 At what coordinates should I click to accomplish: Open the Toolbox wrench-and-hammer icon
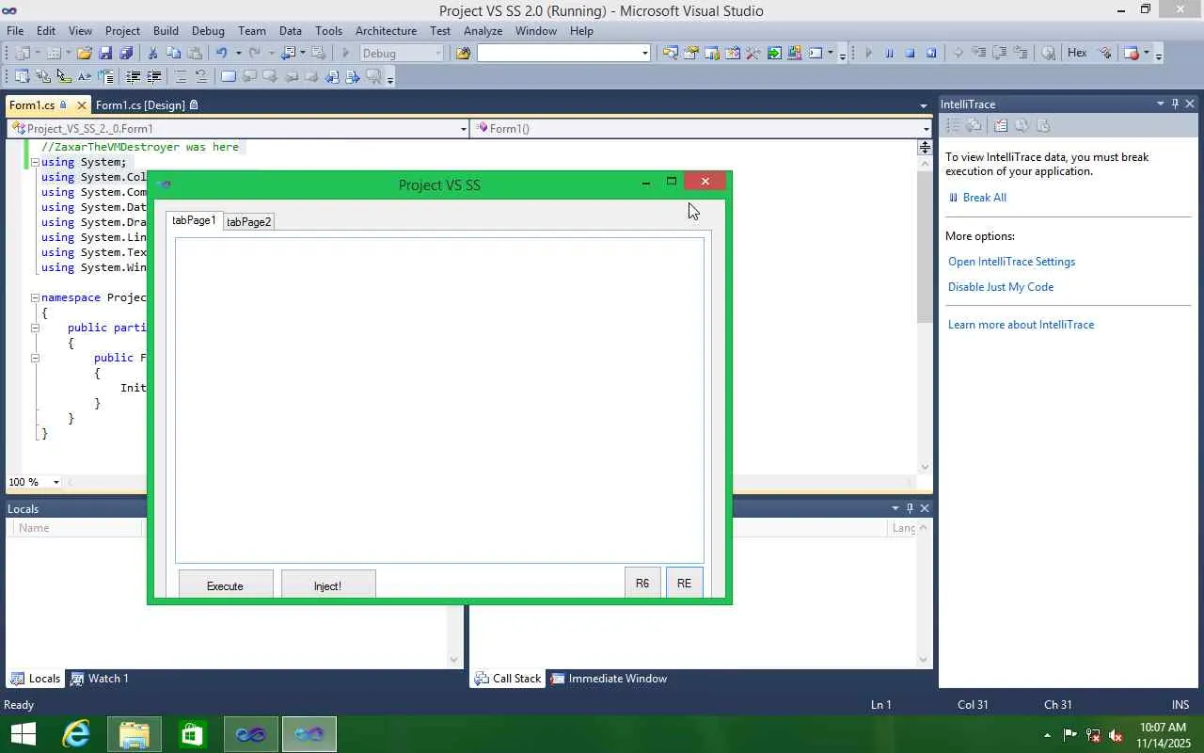click(753, 54)
